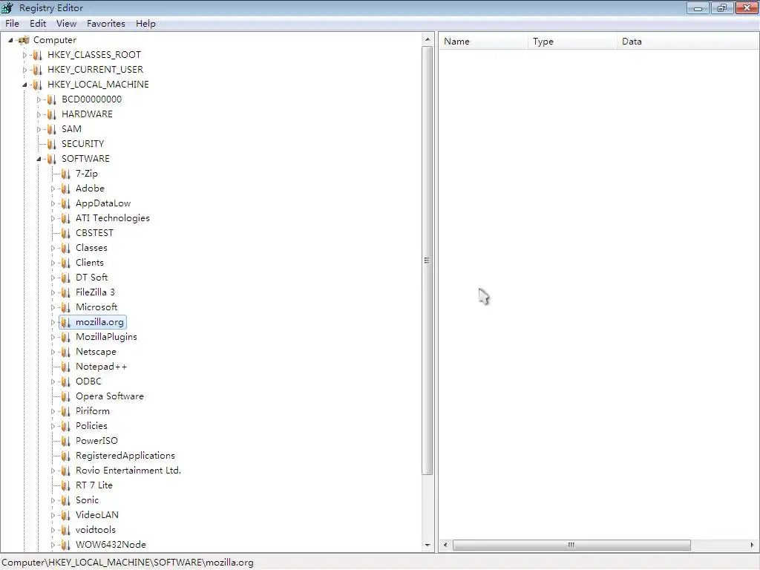
Task: Select the Sonic key
Action: click(x=88, y=500)
